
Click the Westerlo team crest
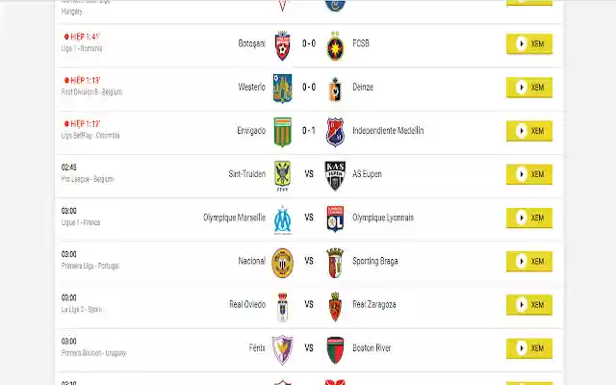click(x=282, y=88)
